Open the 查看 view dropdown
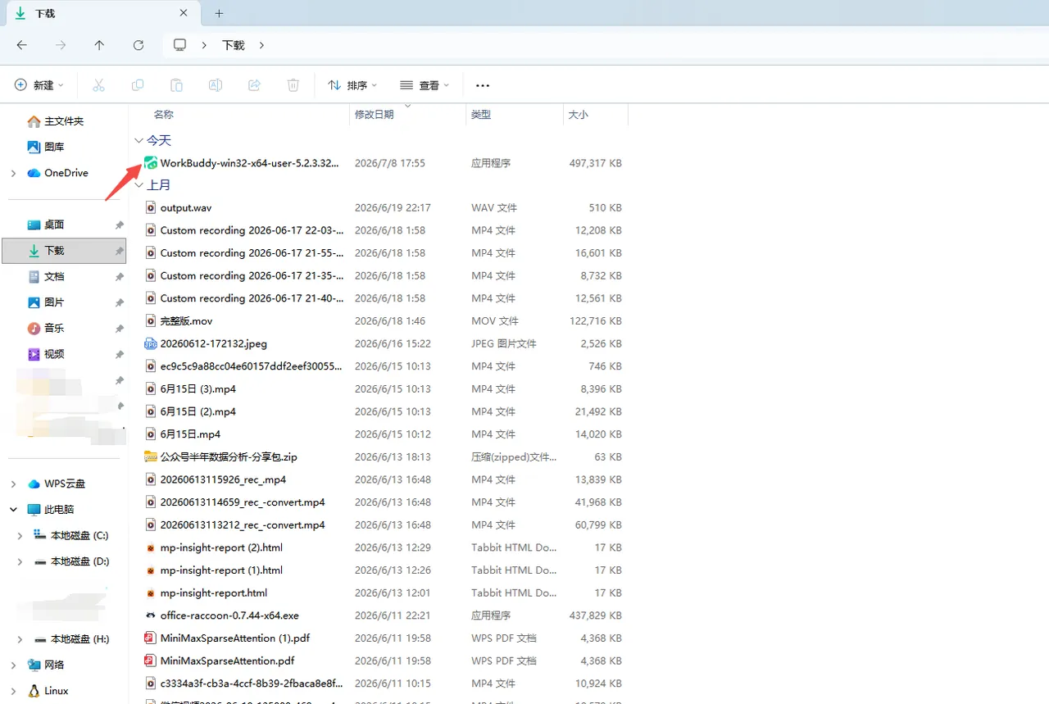Screen dimensions: 1049x704 [x=425, y=85]
